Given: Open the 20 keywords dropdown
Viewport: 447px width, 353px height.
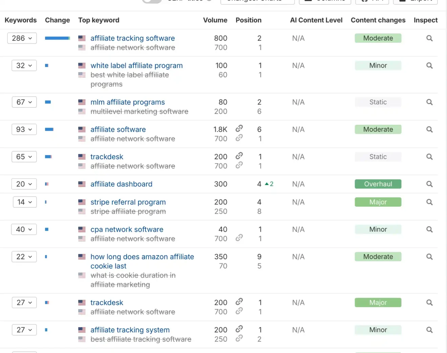Looking at the screenshot, I should (24, 184).
